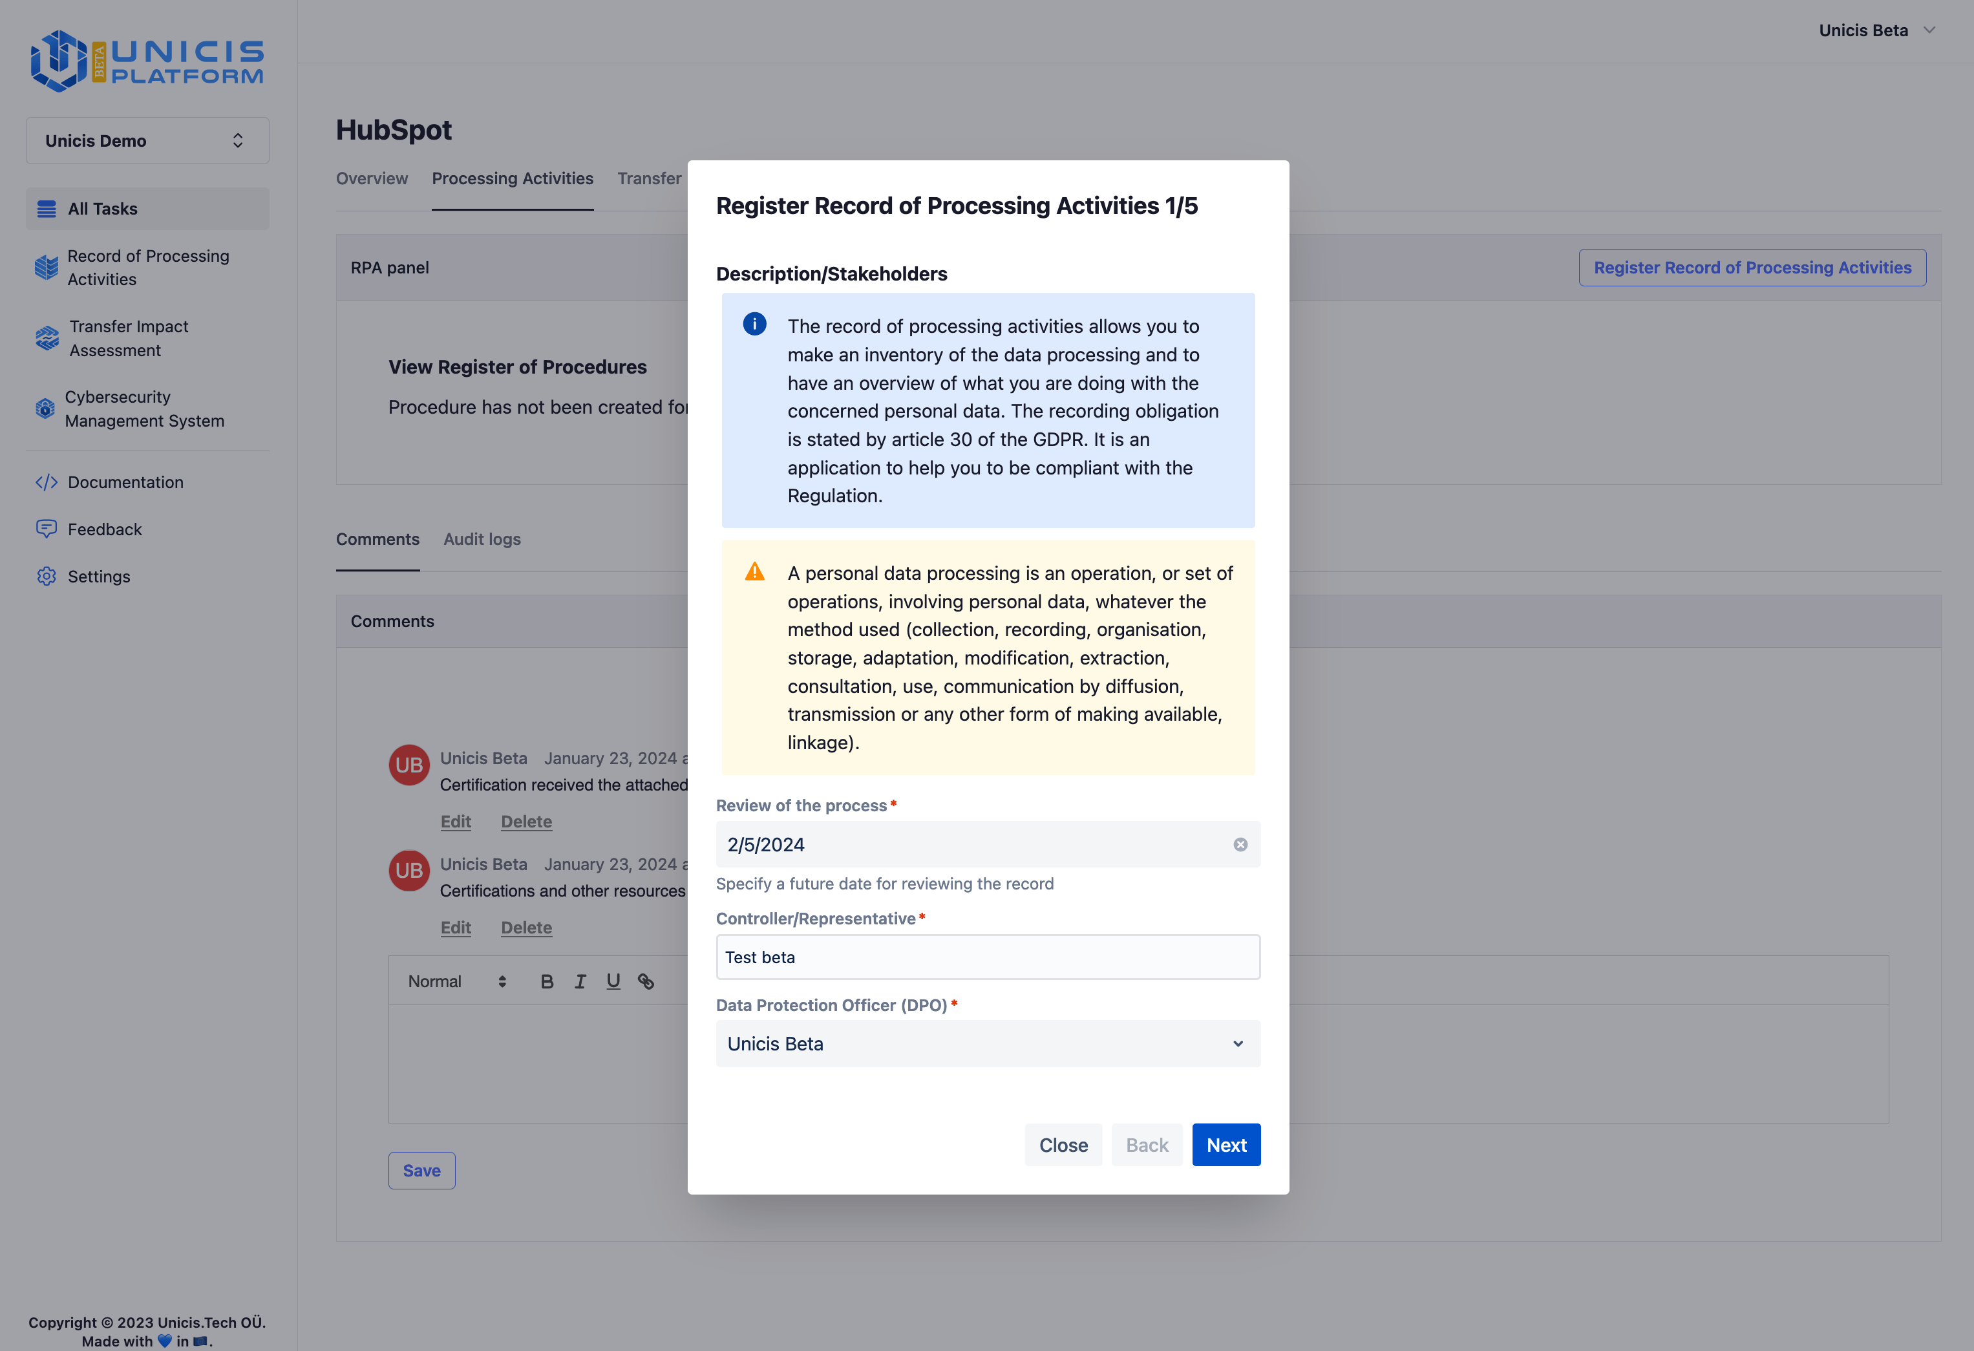
Task: Switch to the Audit logs tab
Action: pos(482,540)
